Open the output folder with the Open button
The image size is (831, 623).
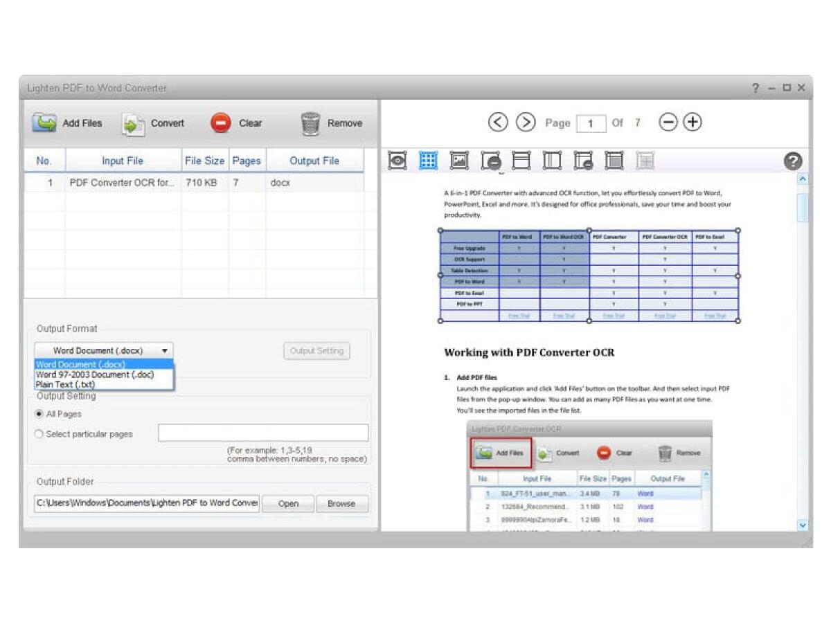click(x=287, y=503)
